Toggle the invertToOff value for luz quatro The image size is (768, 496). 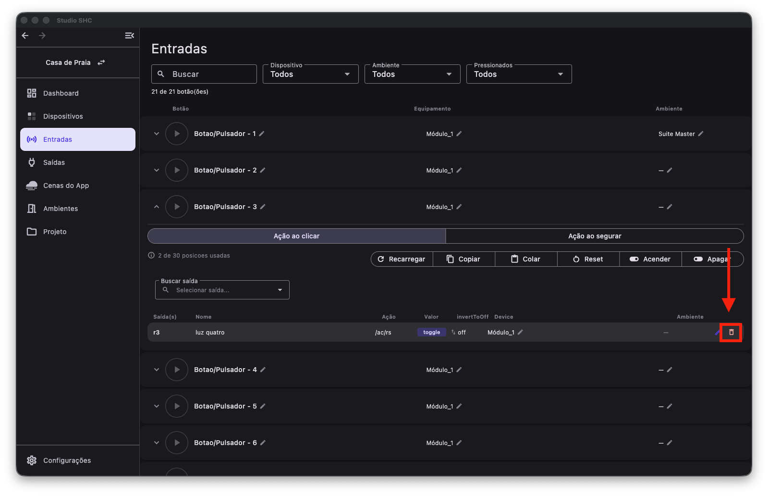click(459, 332)
